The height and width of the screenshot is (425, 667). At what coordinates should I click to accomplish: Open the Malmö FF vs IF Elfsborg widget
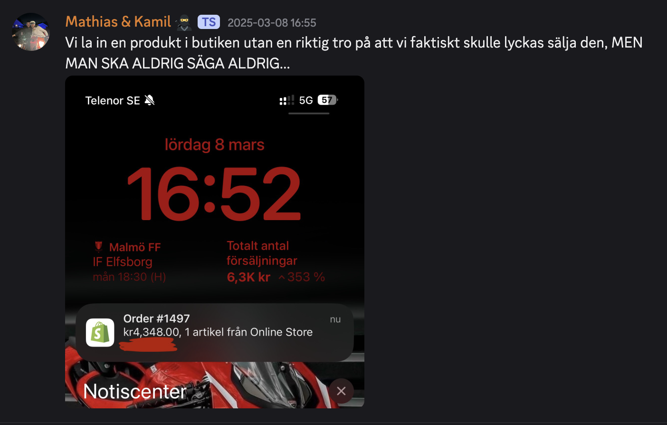(129, 262)
